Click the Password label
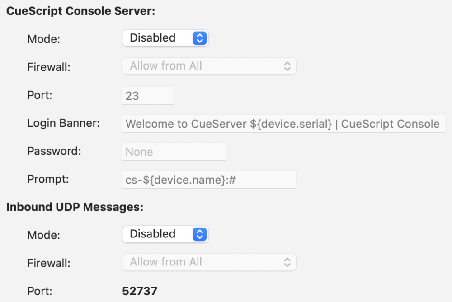This screenshot has height=302, width=452. 54,151
